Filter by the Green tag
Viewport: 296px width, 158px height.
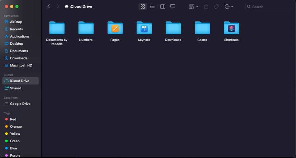click(20, 141)
